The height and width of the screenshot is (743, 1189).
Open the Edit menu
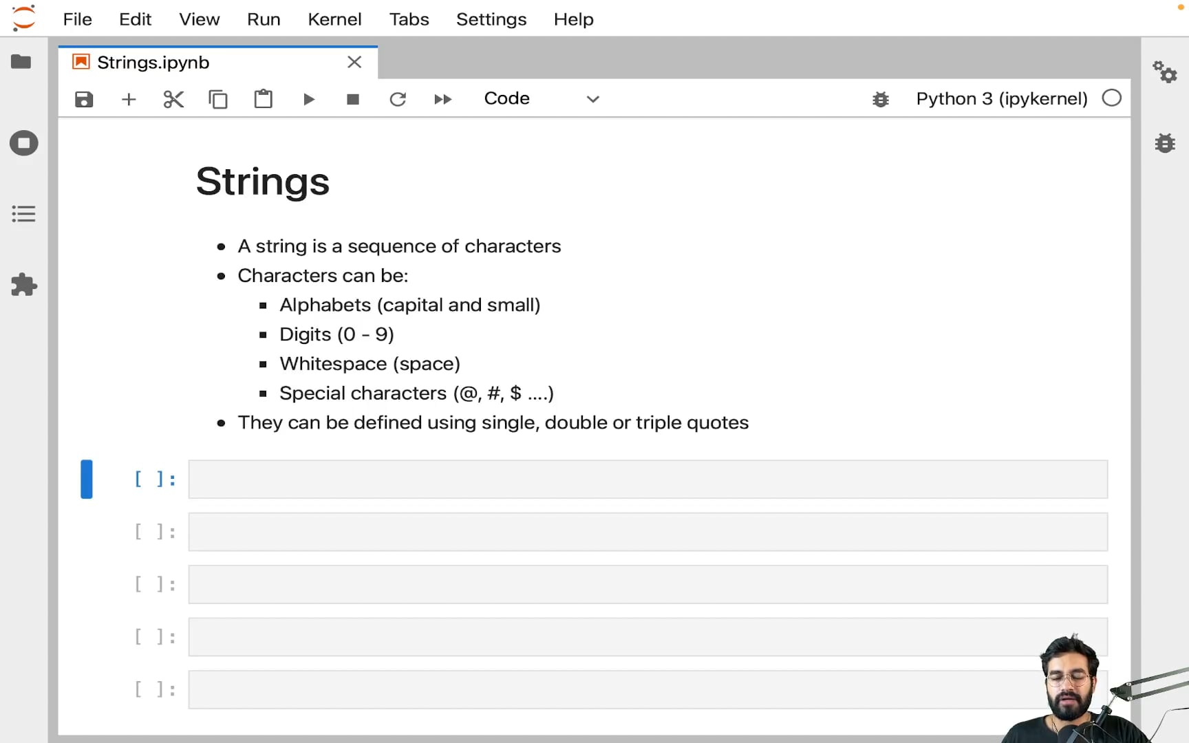(135, 19)
